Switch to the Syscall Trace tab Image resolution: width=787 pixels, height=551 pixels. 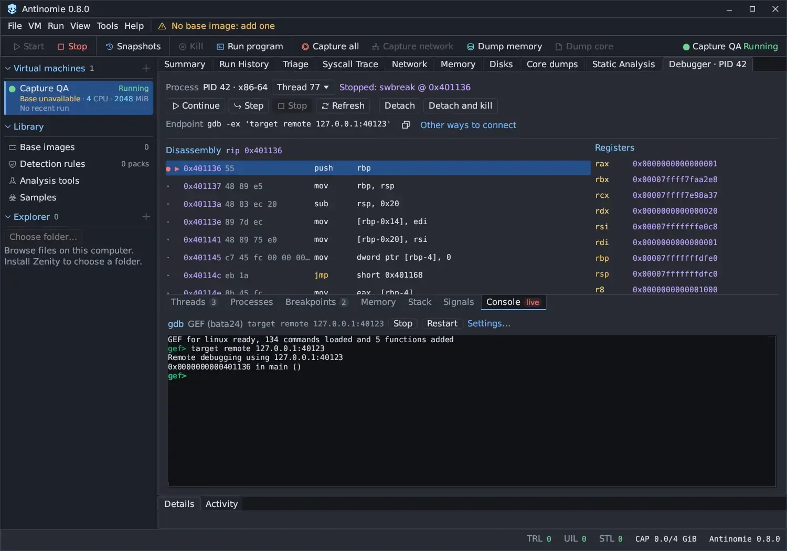[350, 64]
